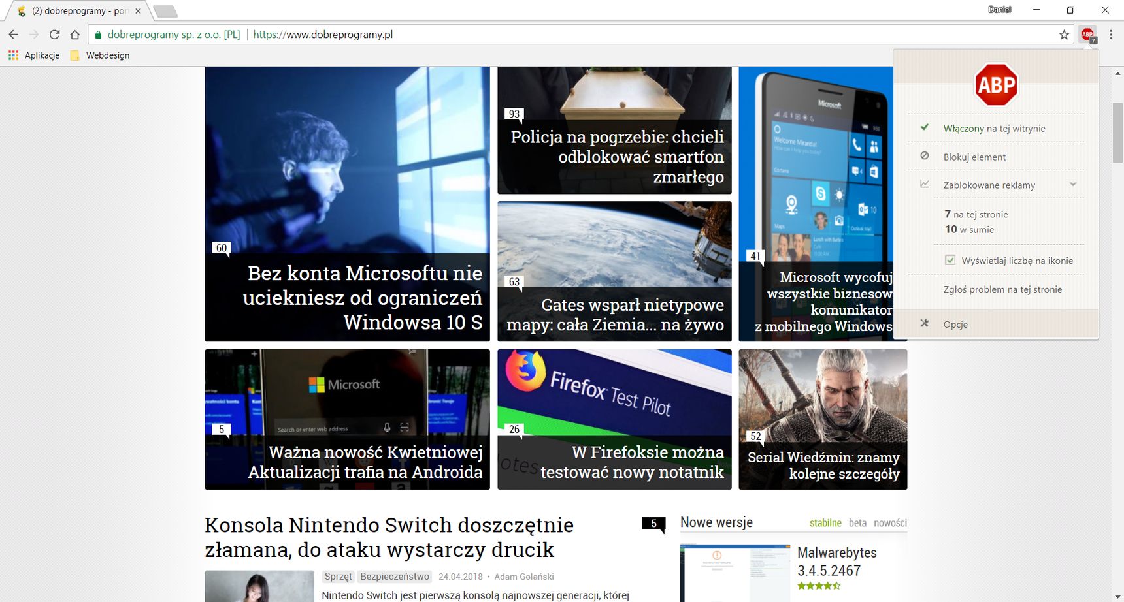Click the comment count 93 badge
Viewport: 1124px width, 602px height.
(514, 114)
